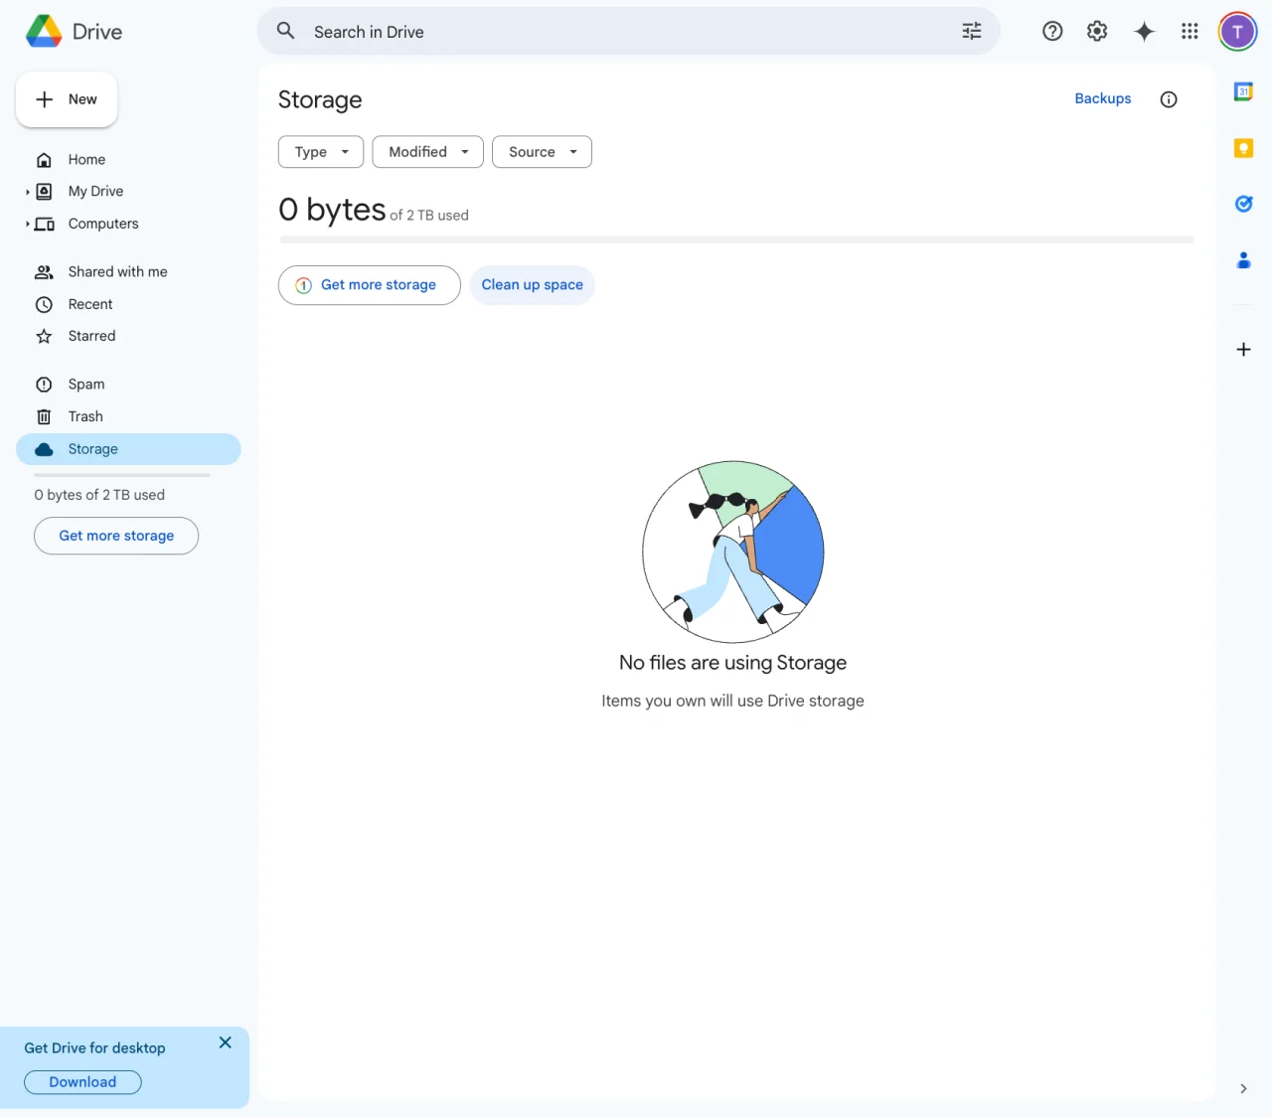Close the Get Drive for desktop banner

pos(226,1042)
